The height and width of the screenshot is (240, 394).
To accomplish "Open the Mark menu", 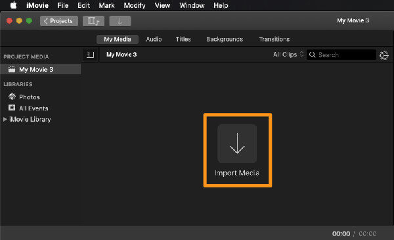I will 106,5.
